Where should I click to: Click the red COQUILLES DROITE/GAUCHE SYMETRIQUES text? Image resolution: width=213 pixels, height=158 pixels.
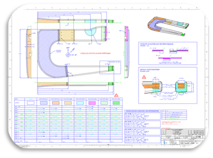tap(95, 53)
